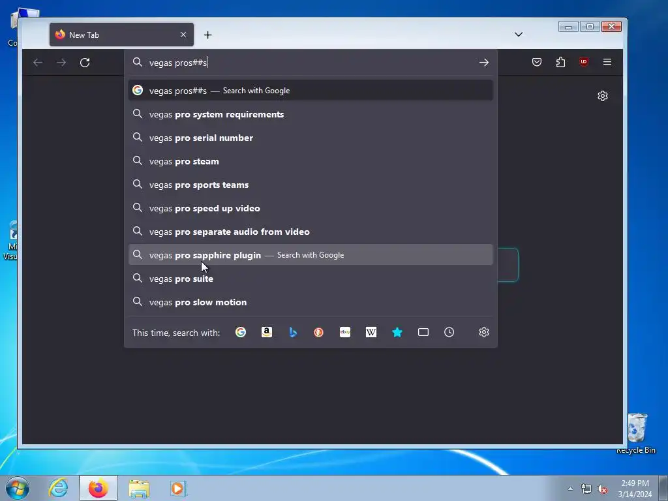The height and width of the screenshot is (501, 668).
Task: Open Windows Explorer from taskbar
Action: coord(139,488)
